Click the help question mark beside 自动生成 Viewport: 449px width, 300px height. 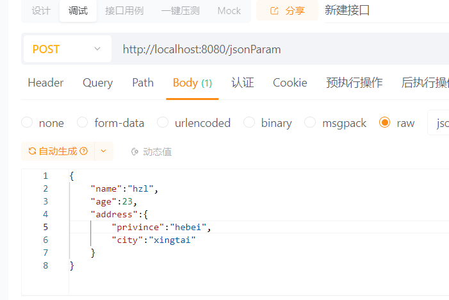(x=84, y=151)
